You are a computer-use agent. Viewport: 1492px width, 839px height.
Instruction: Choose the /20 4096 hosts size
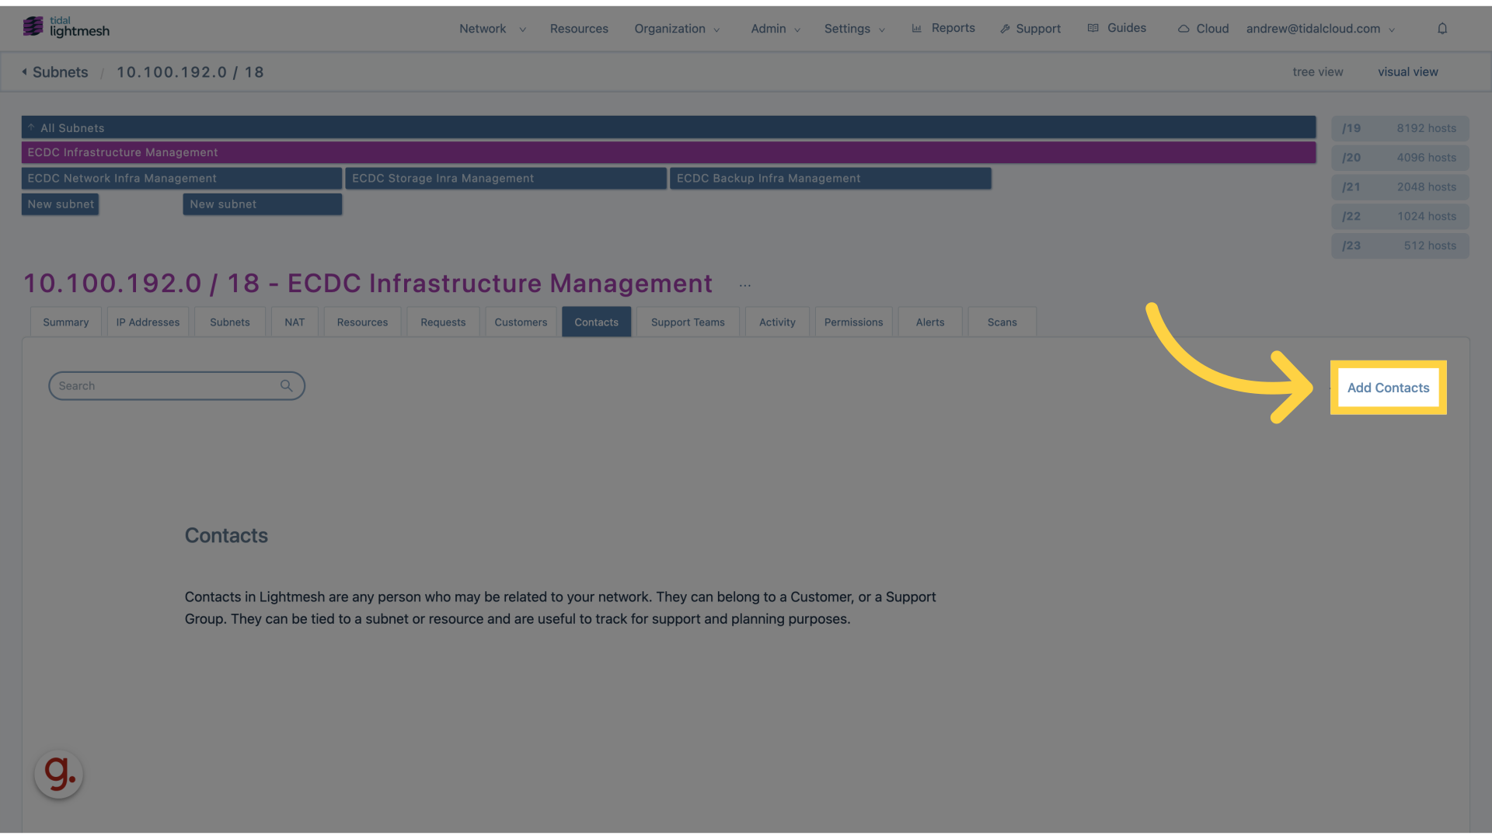click(1400, 158)
